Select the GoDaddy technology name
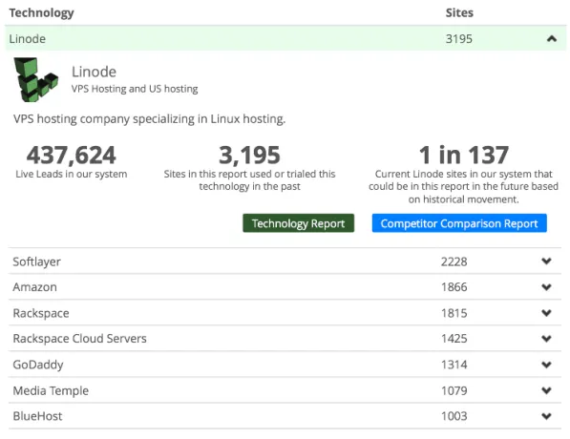This screenshot has height=439, width=570. [38, 365]
